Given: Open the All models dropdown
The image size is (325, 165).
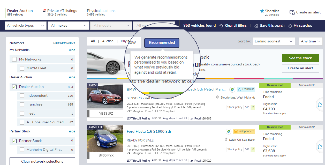Looking at the screenshot, I should click(111, 26).
